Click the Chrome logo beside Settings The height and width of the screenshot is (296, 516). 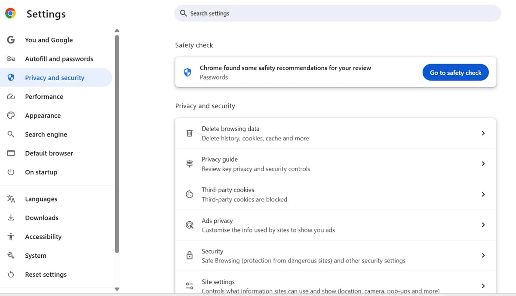click(x=11, y=13)
